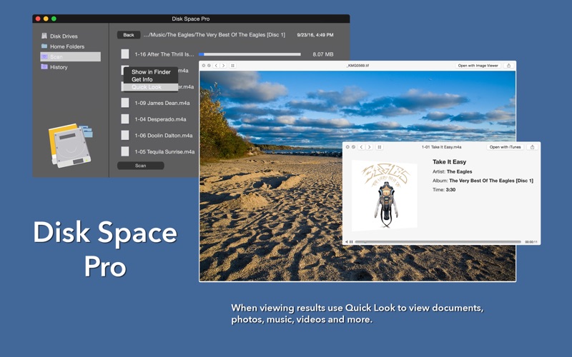Tick the 1-05 Tequila Sunrise.m4a checkbox
This screenshot has height=357, width=572.
[125, 151]
